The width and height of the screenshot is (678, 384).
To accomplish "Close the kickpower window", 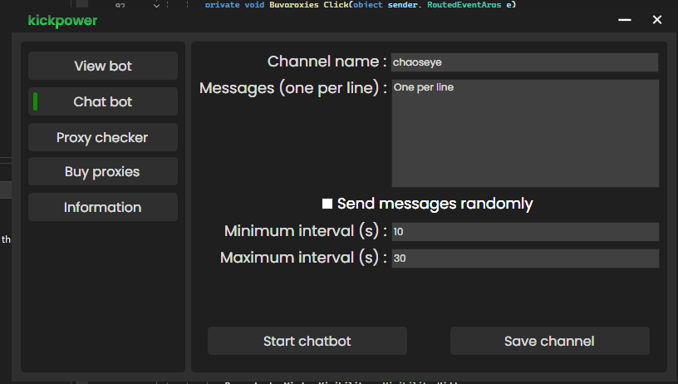I will coord(657,20).
